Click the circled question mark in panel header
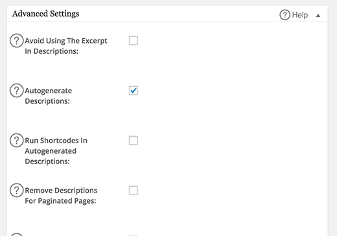The image size is (337, 236). click(285, 15)
